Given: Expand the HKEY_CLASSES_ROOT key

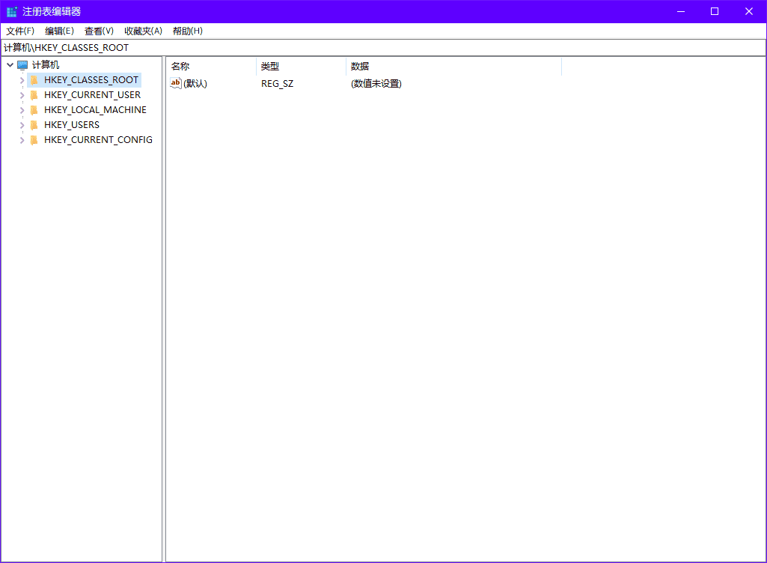Looking at the screenshot, I should coord(22,80).
